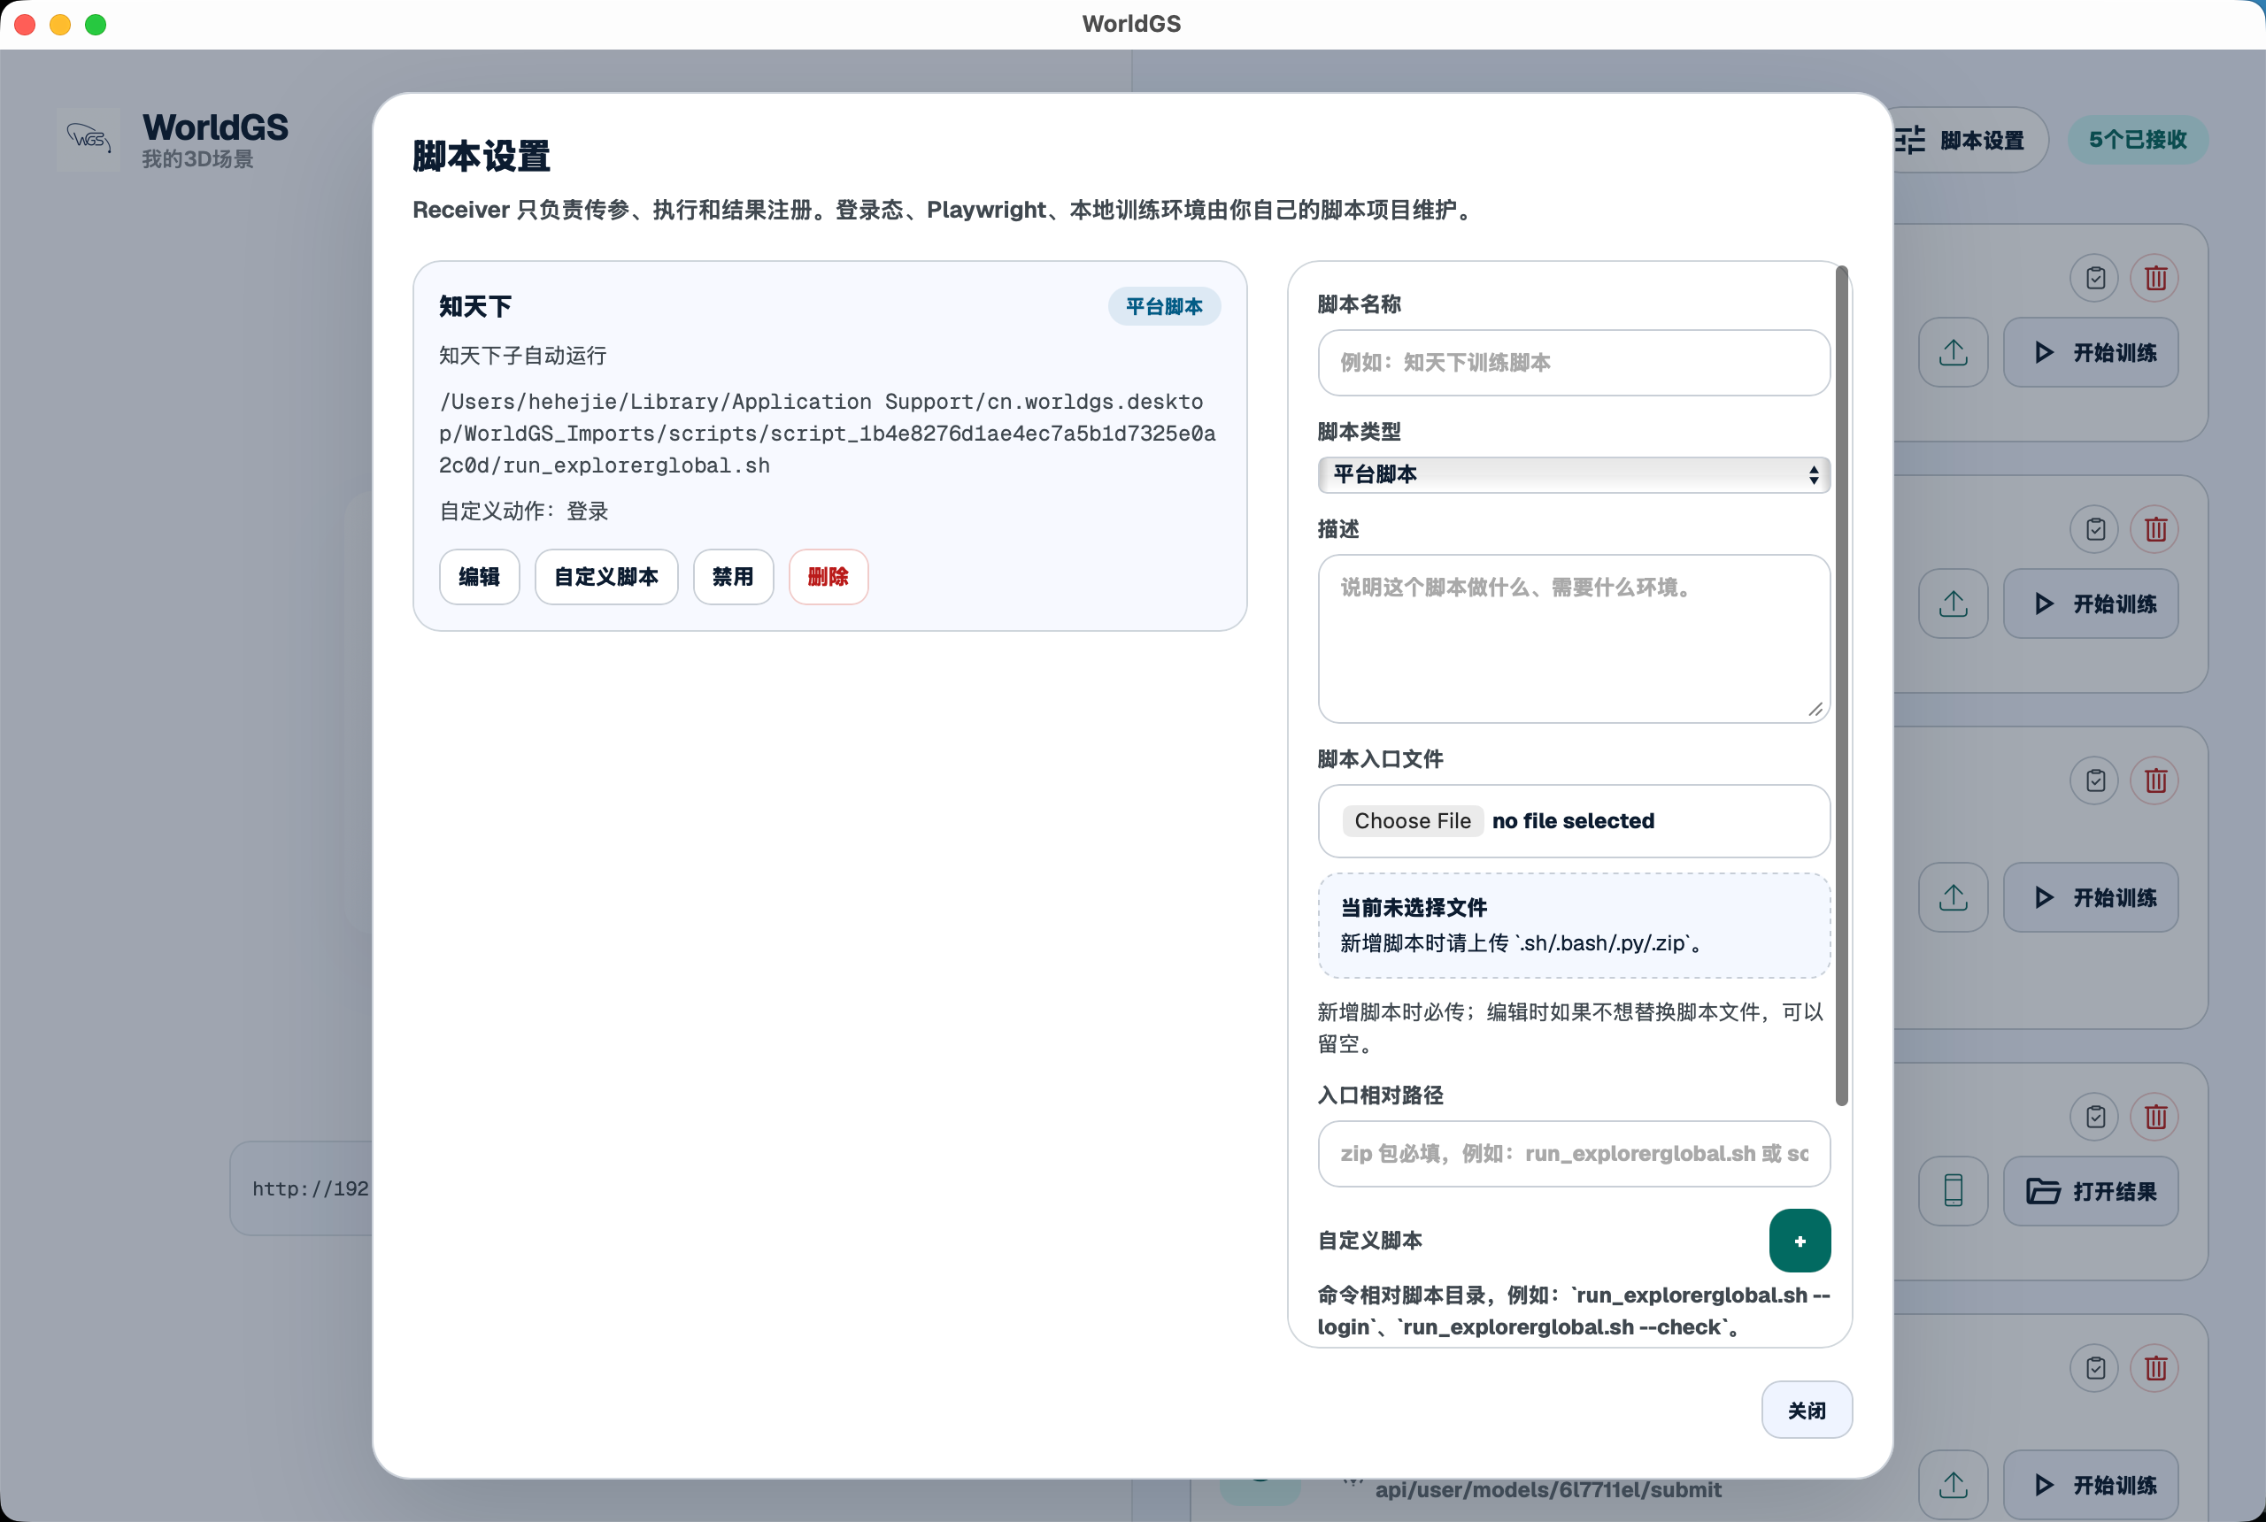Click the form panel's vertical scrollbar

tap(1841, 685)
